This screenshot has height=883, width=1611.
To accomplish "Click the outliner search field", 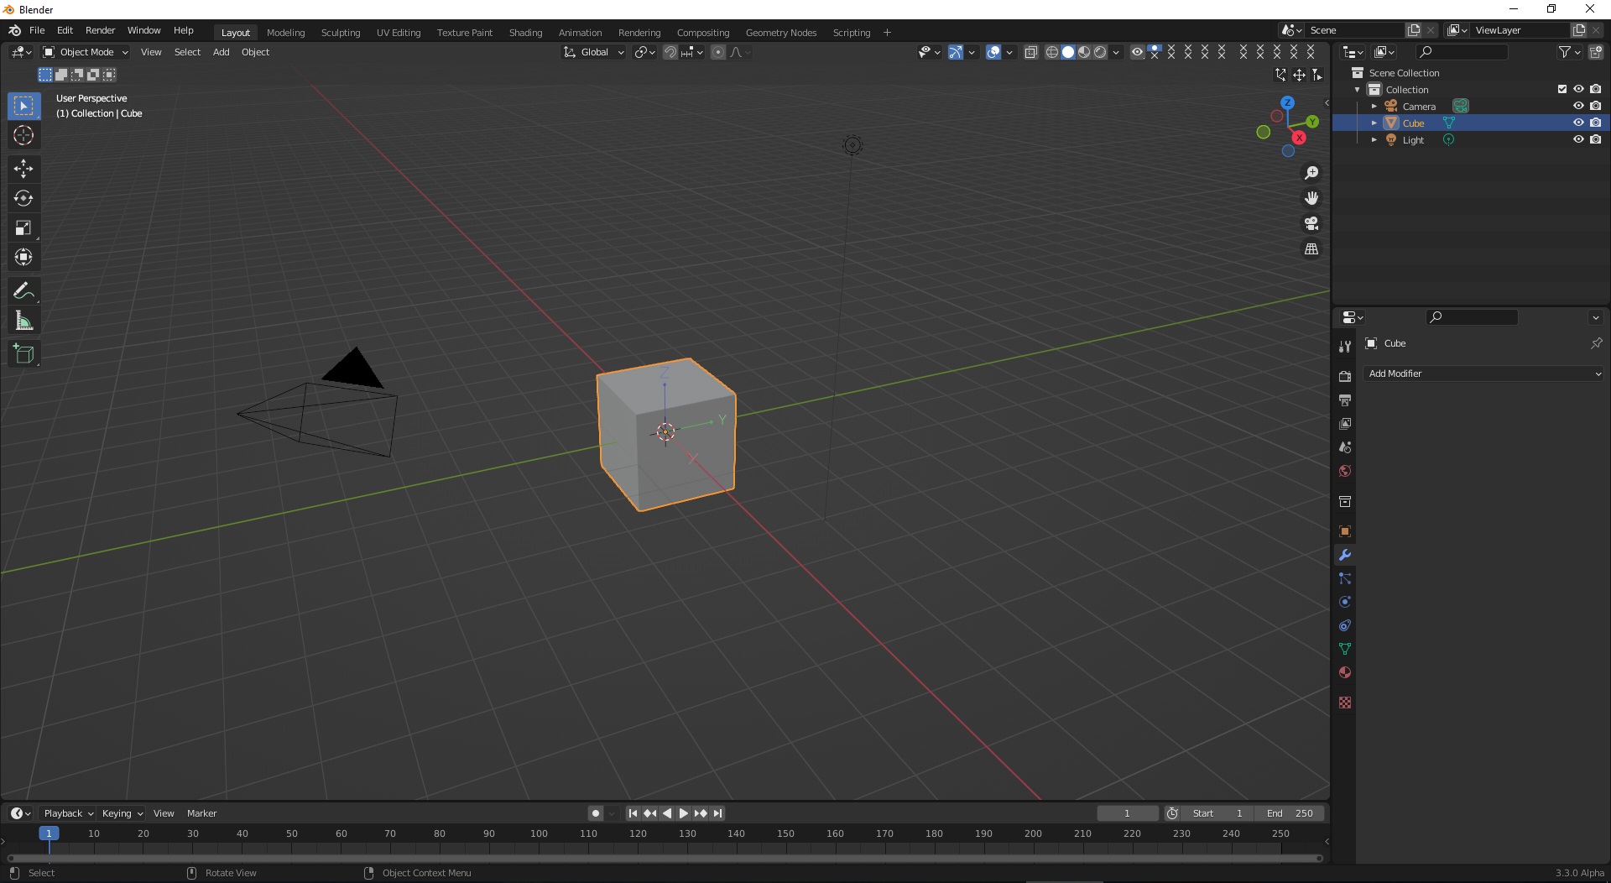I will point(1461,52).
